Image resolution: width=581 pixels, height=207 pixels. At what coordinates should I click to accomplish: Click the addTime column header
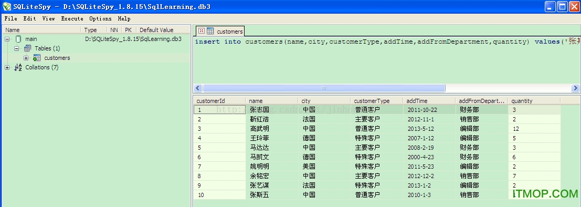coord(429,101)
